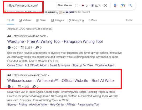
Task: Expand the More menu
Action: (93, 20)
